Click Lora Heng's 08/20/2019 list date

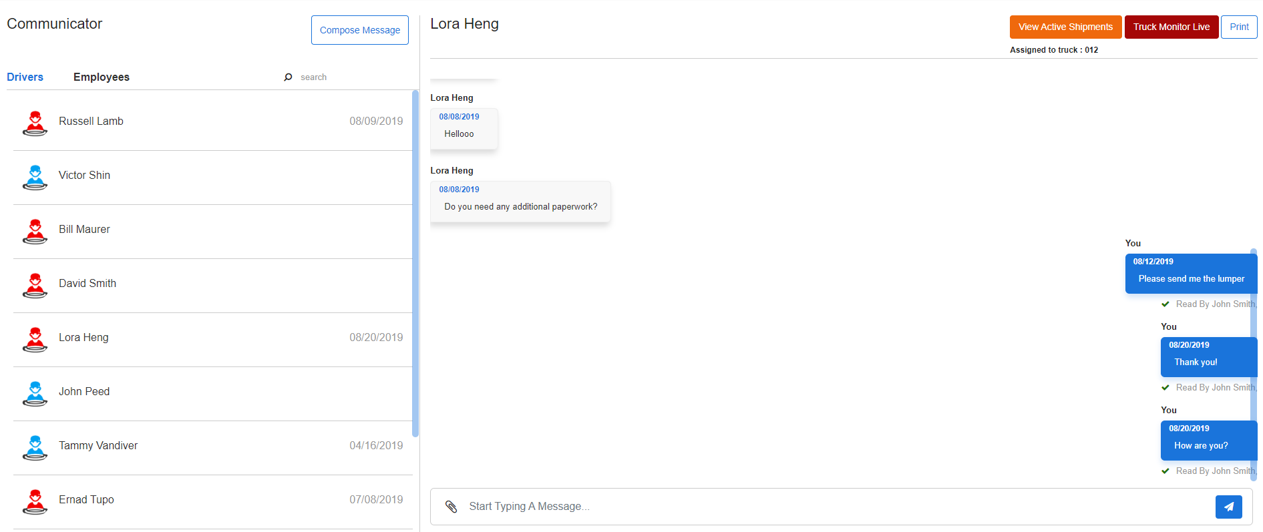pyautogui.click(x=376, y=337)
